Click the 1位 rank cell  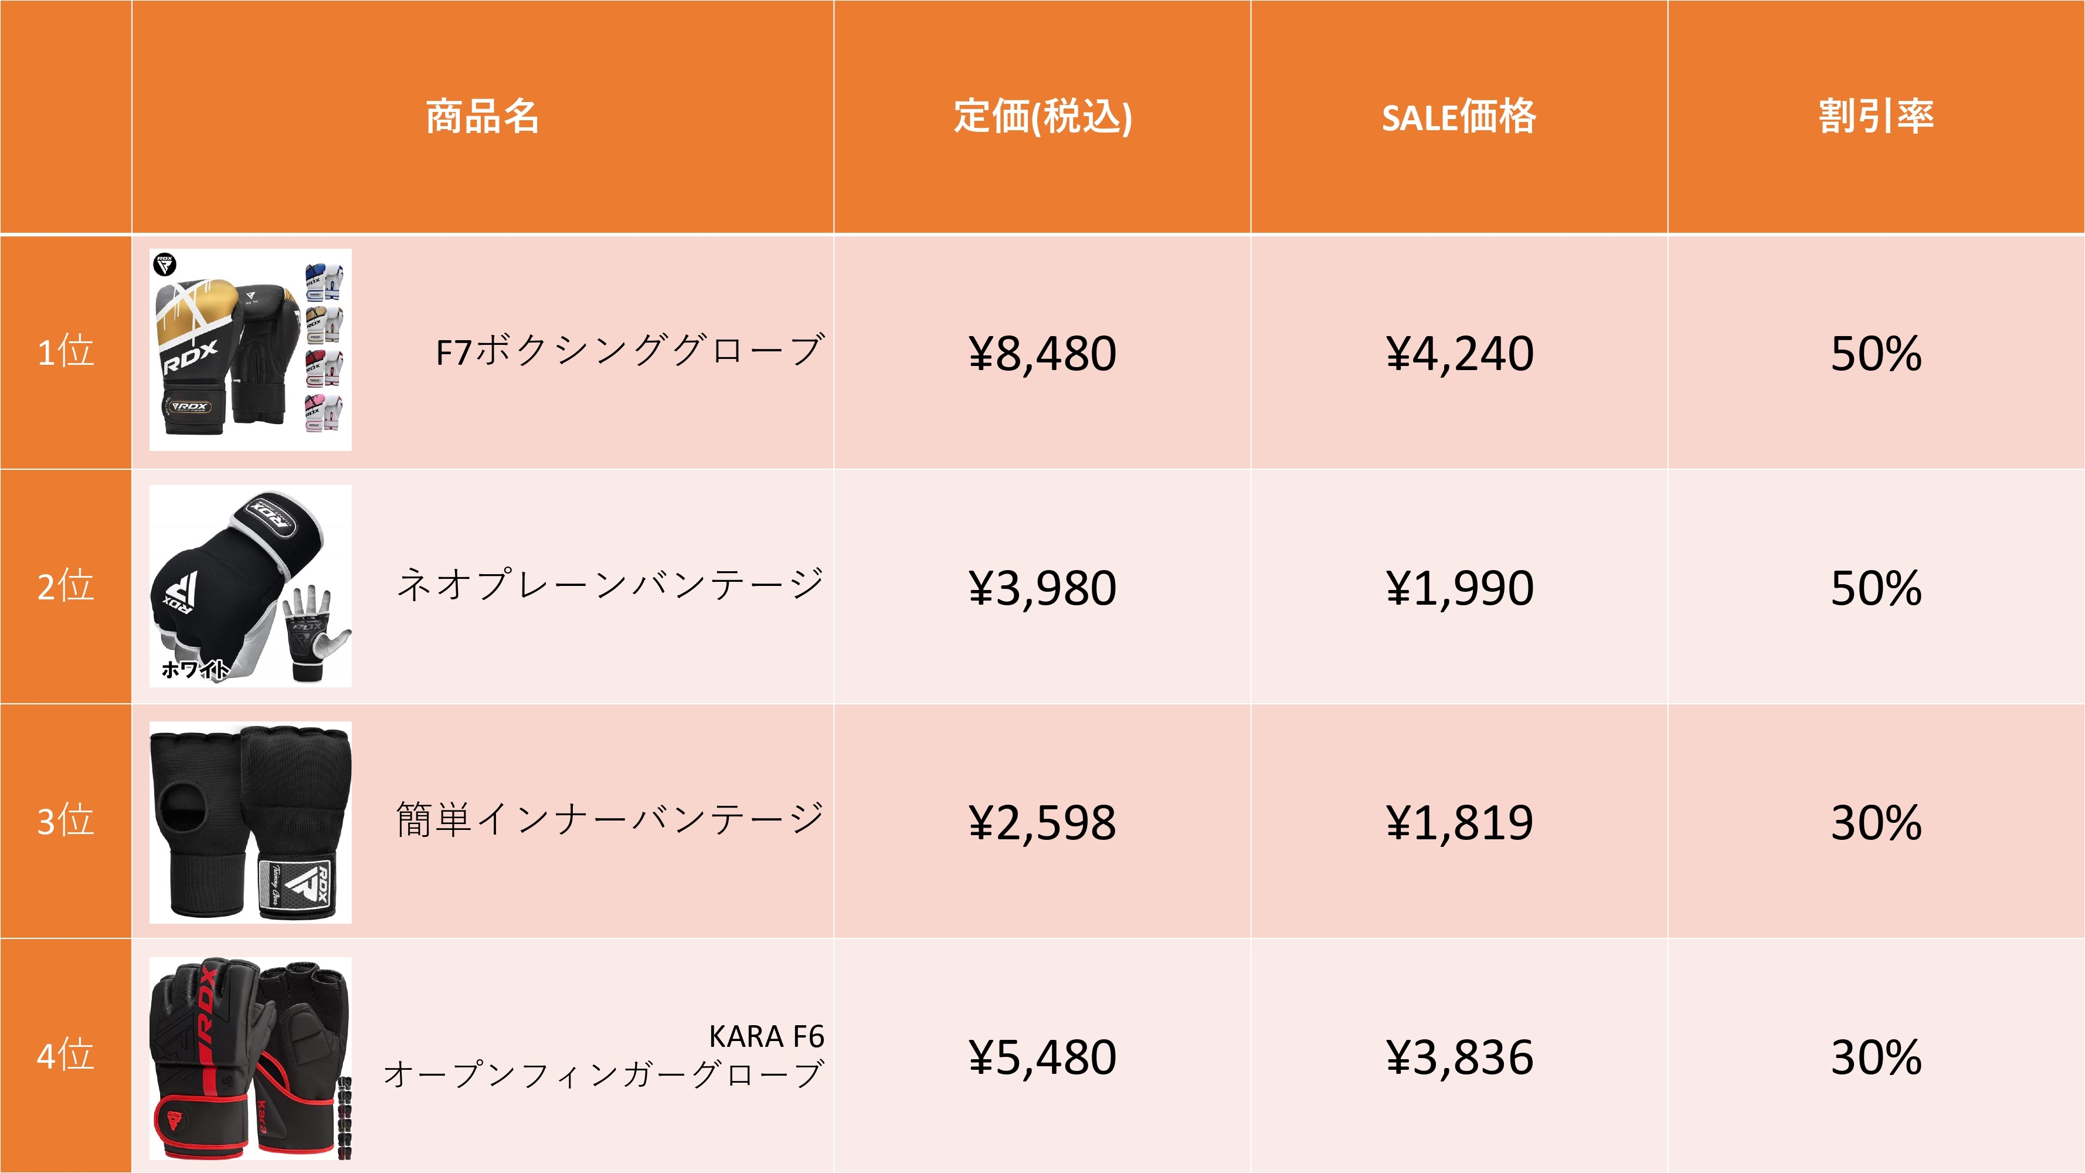coord(66,352)
